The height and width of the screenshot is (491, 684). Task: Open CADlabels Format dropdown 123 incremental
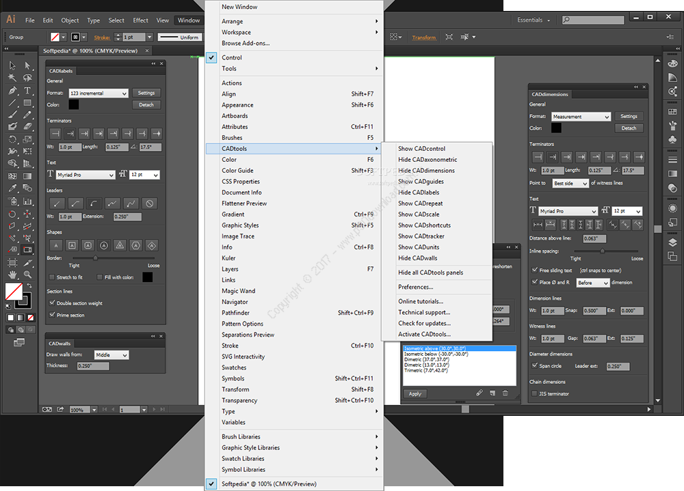[98, 94]
